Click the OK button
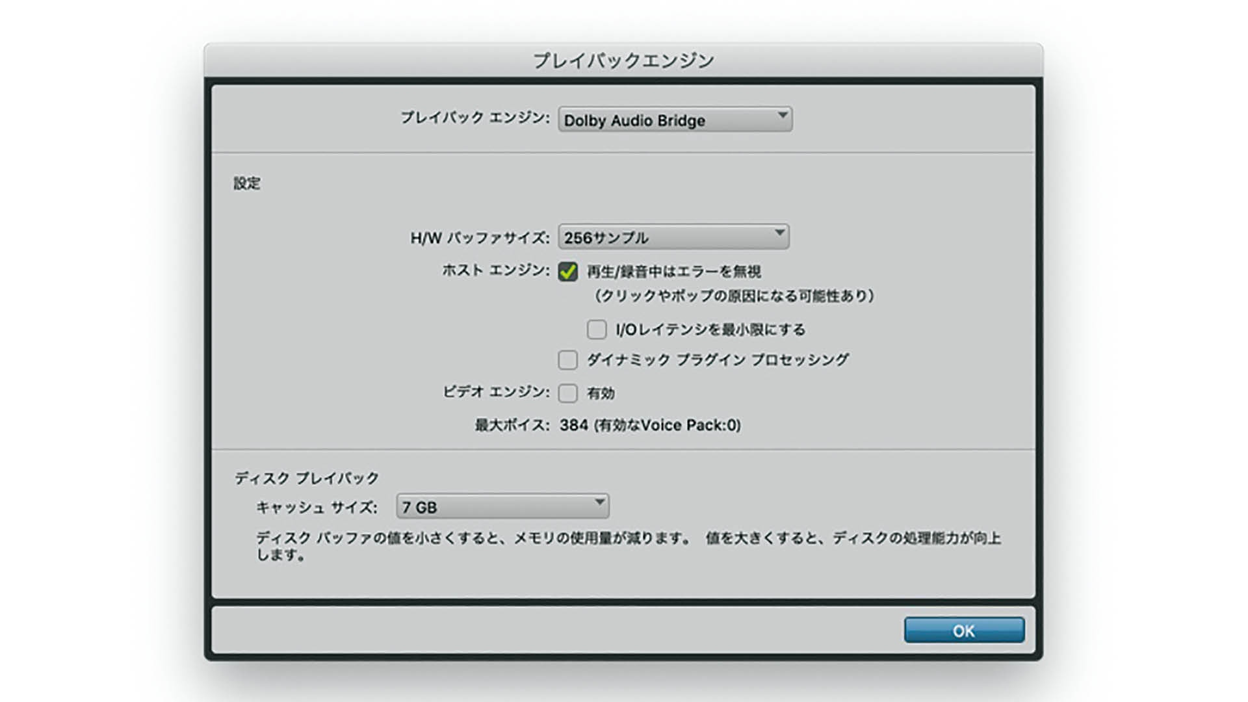This screenshot has width=1248, height=702. pos(964,630)
